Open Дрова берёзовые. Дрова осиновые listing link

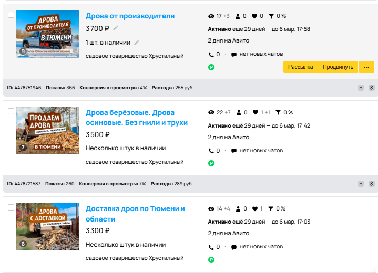[137, 118]
